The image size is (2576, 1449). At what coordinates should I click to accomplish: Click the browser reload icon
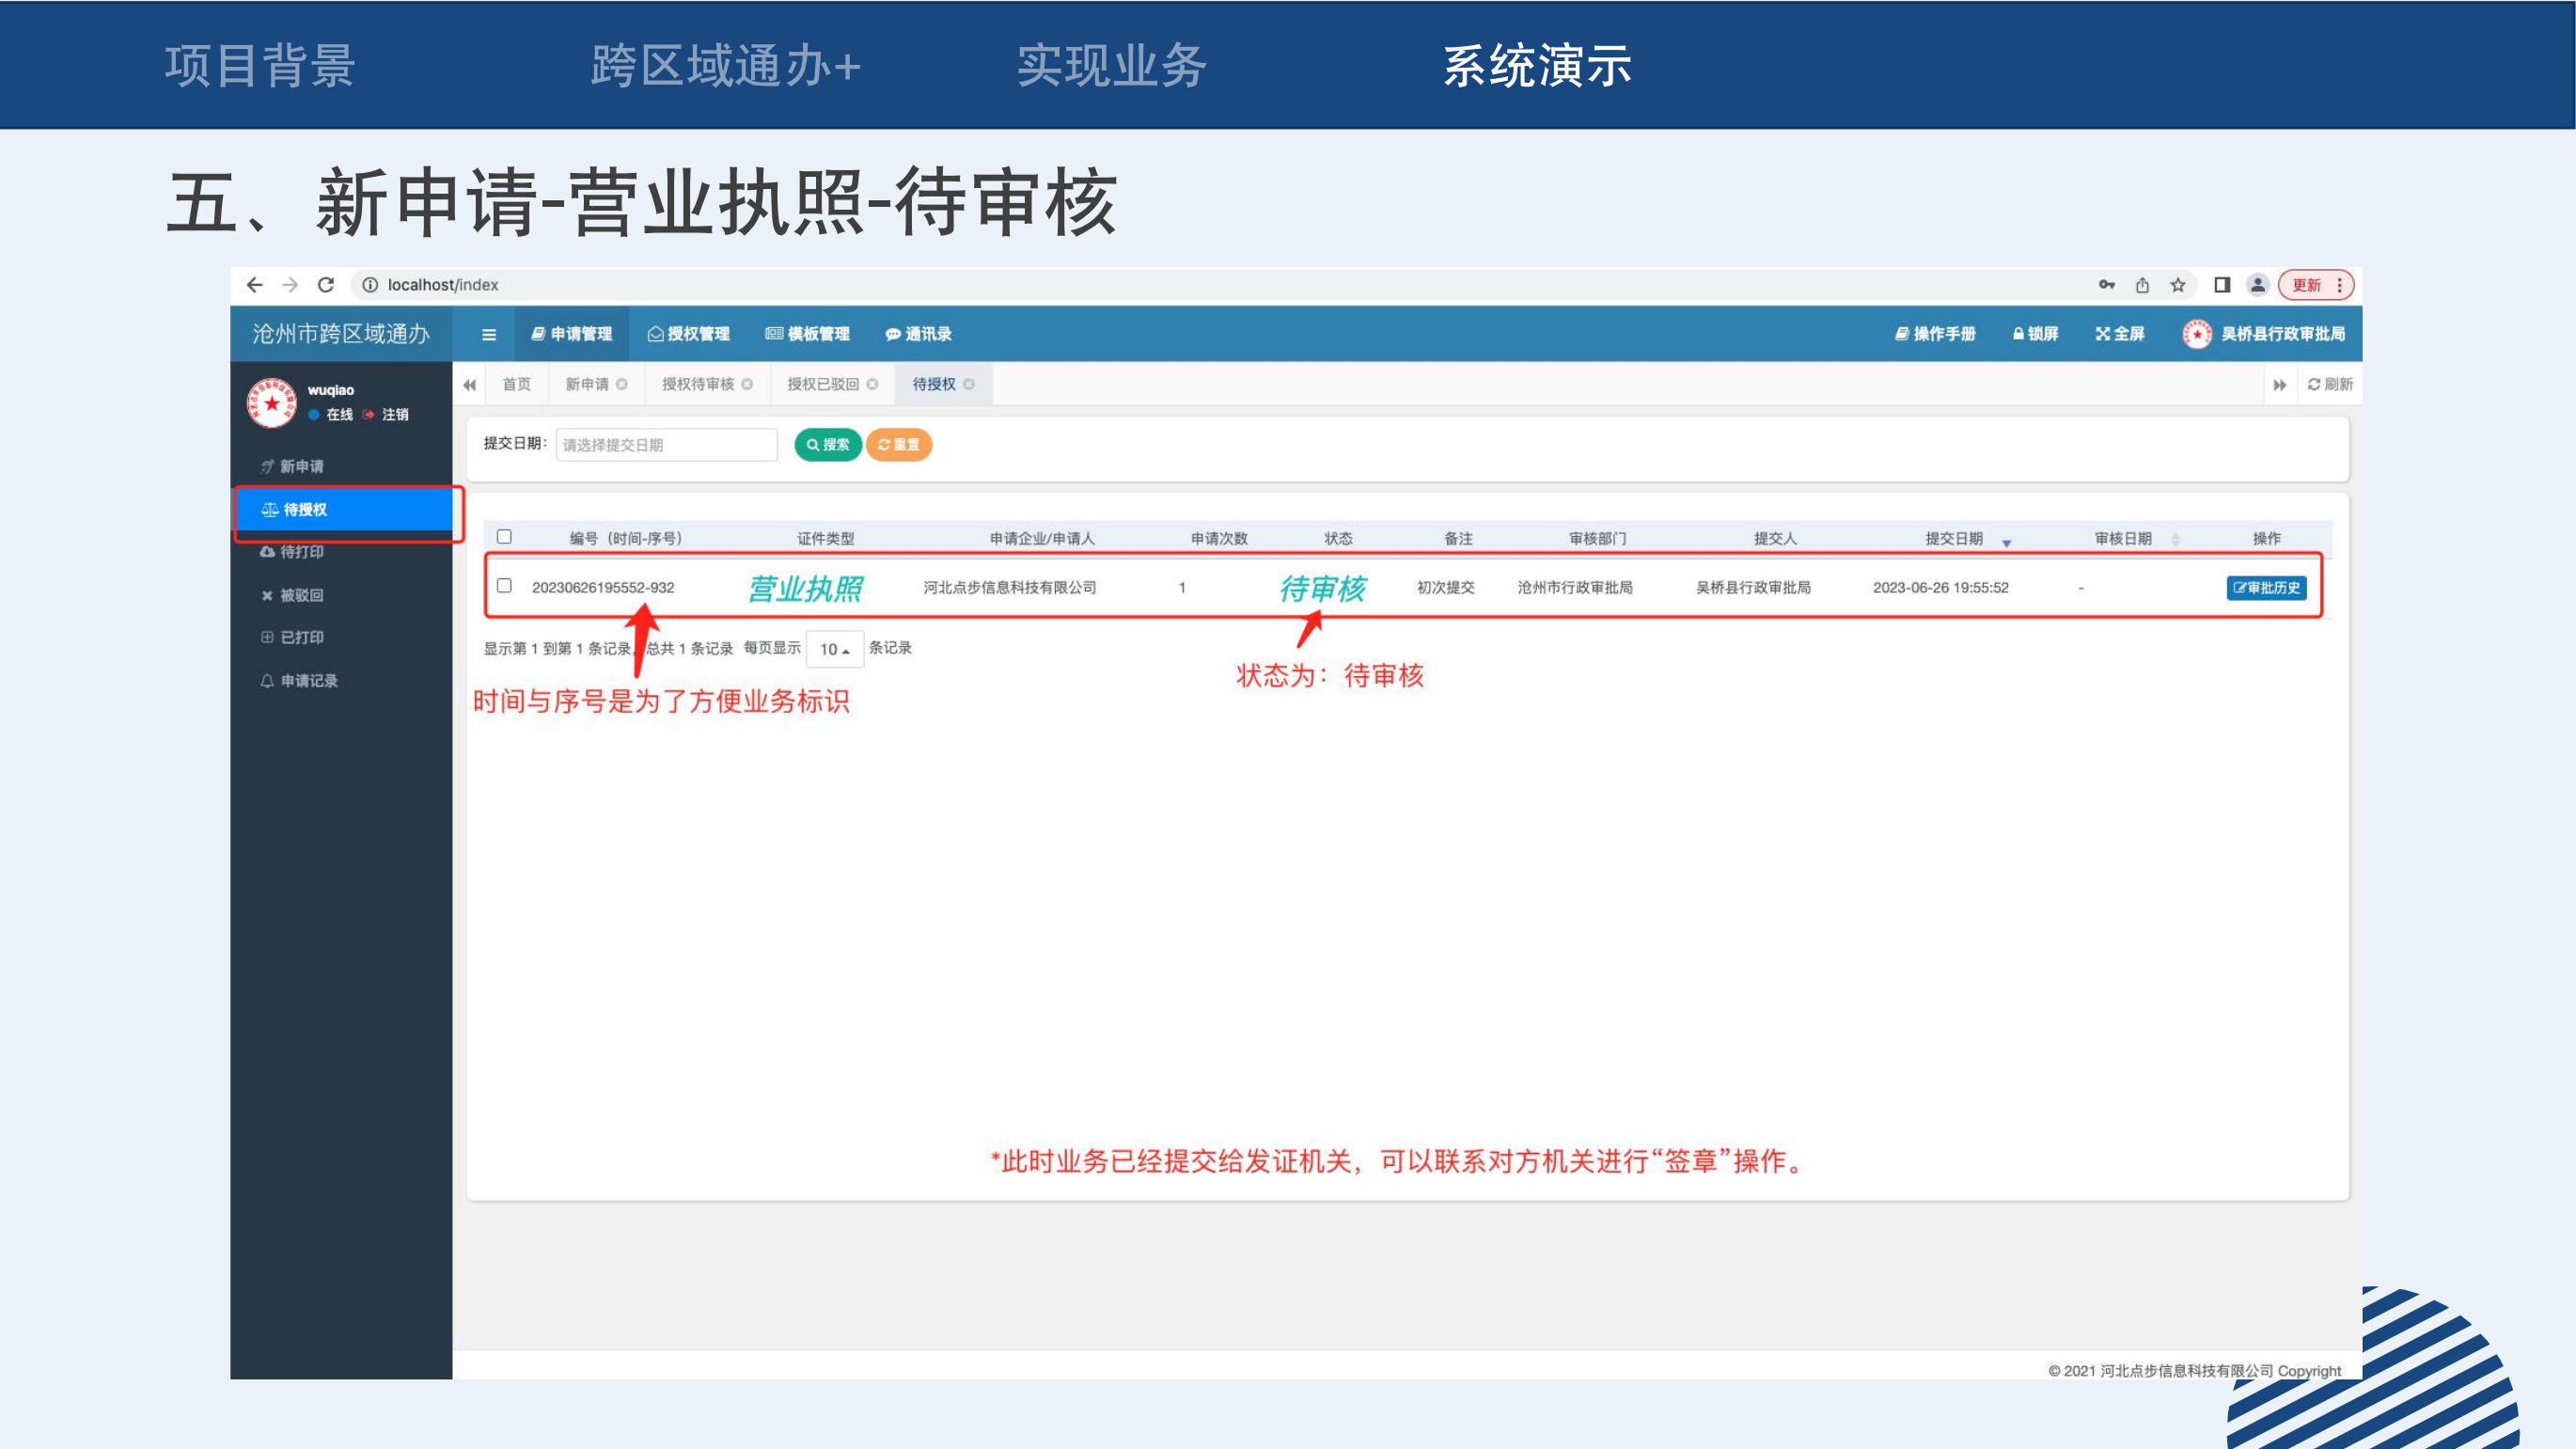click(x=326, y=285)
